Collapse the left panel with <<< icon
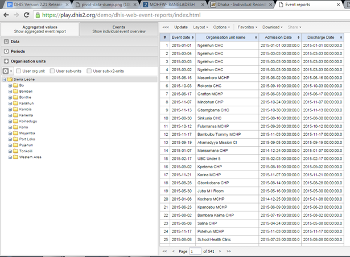This screenshot has width=350, height=257. coord(165,27)
